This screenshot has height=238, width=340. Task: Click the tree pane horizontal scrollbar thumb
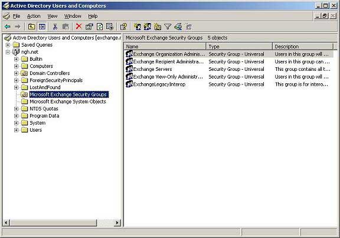[53, 223]
